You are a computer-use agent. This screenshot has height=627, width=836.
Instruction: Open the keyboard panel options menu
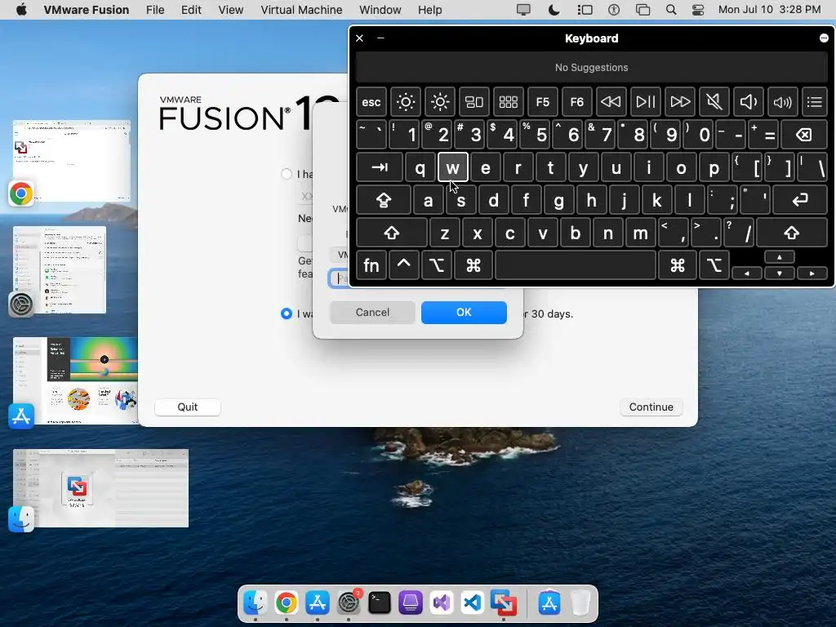824,38
